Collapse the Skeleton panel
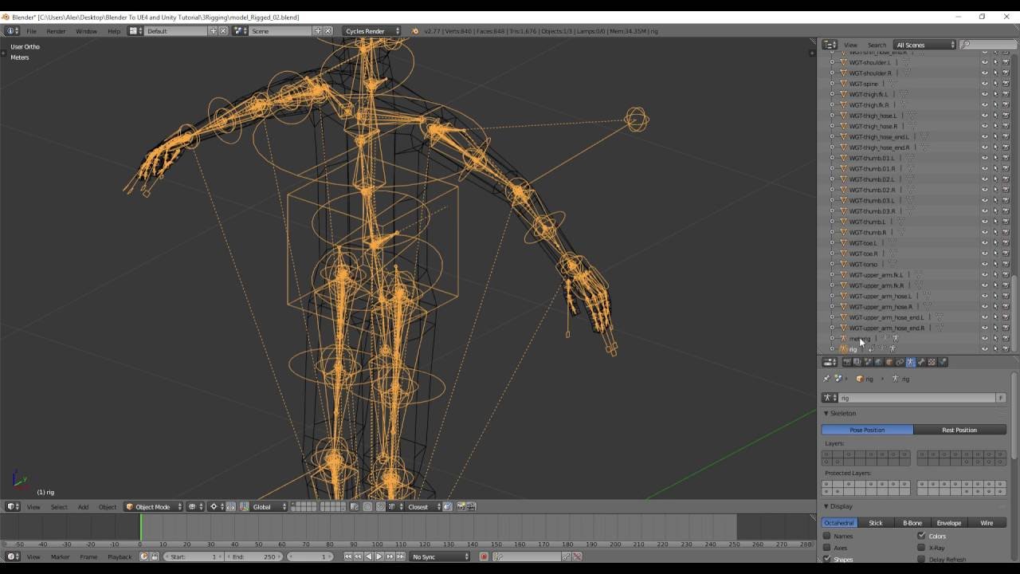This screenshot has height=574, width=1020. [x=826, y=413]
